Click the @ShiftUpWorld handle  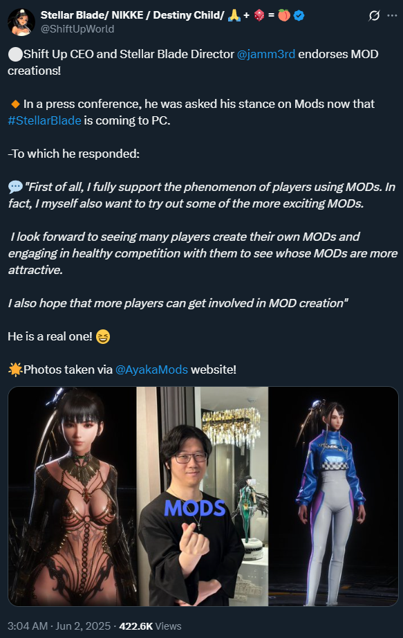tap(77, 29)
